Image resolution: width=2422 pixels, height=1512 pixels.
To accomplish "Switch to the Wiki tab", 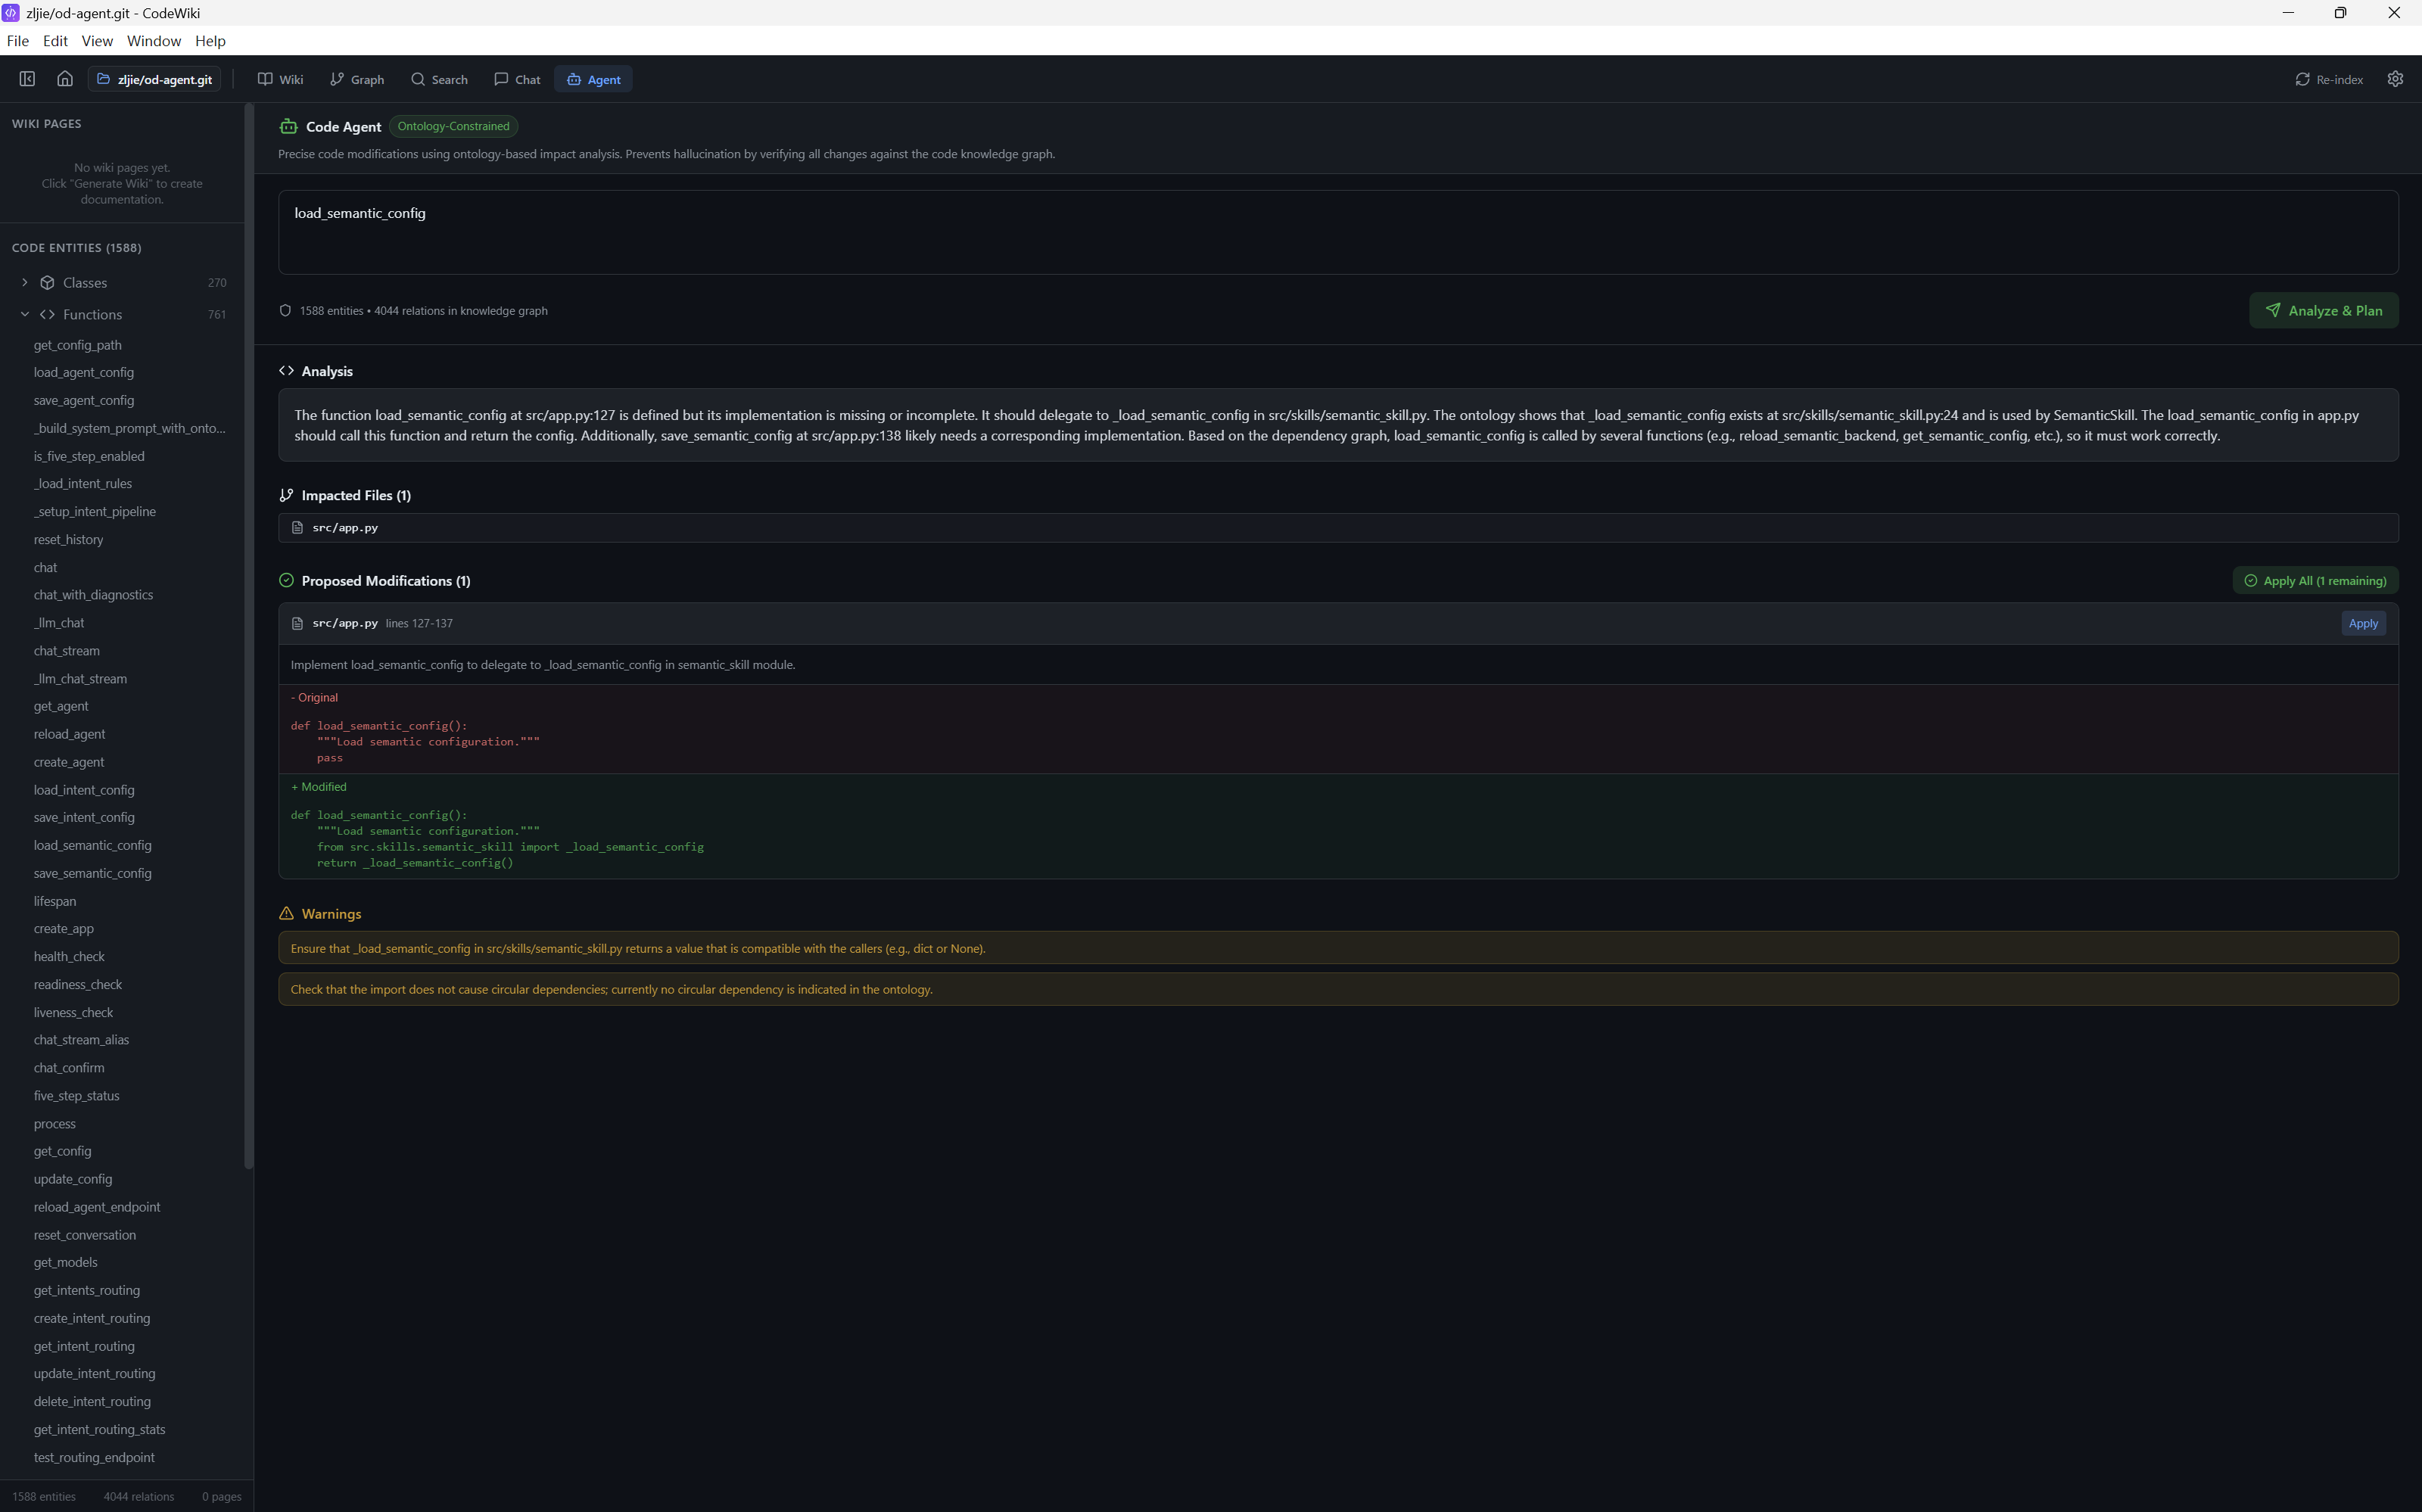I will [x=281, y=79].
